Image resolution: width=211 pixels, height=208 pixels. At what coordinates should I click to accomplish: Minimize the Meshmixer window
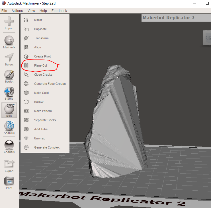(x=194, y=3)
